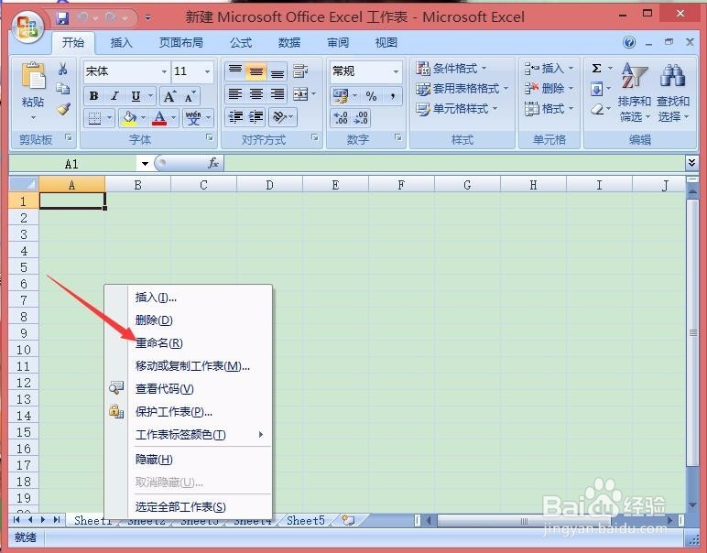Click the Fill down icon

(x=596, y=89)
